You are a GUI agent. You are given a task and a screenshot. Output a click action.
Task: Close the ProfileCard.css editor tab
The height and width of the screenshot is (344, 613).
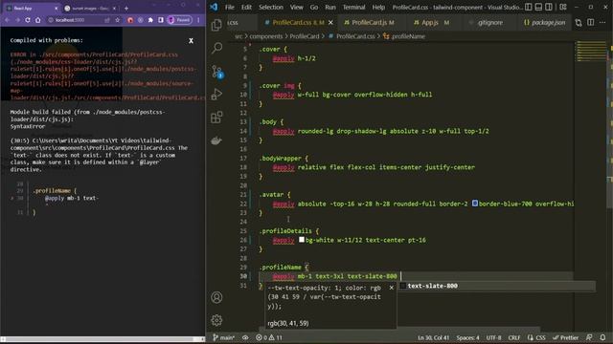(330, 23)
